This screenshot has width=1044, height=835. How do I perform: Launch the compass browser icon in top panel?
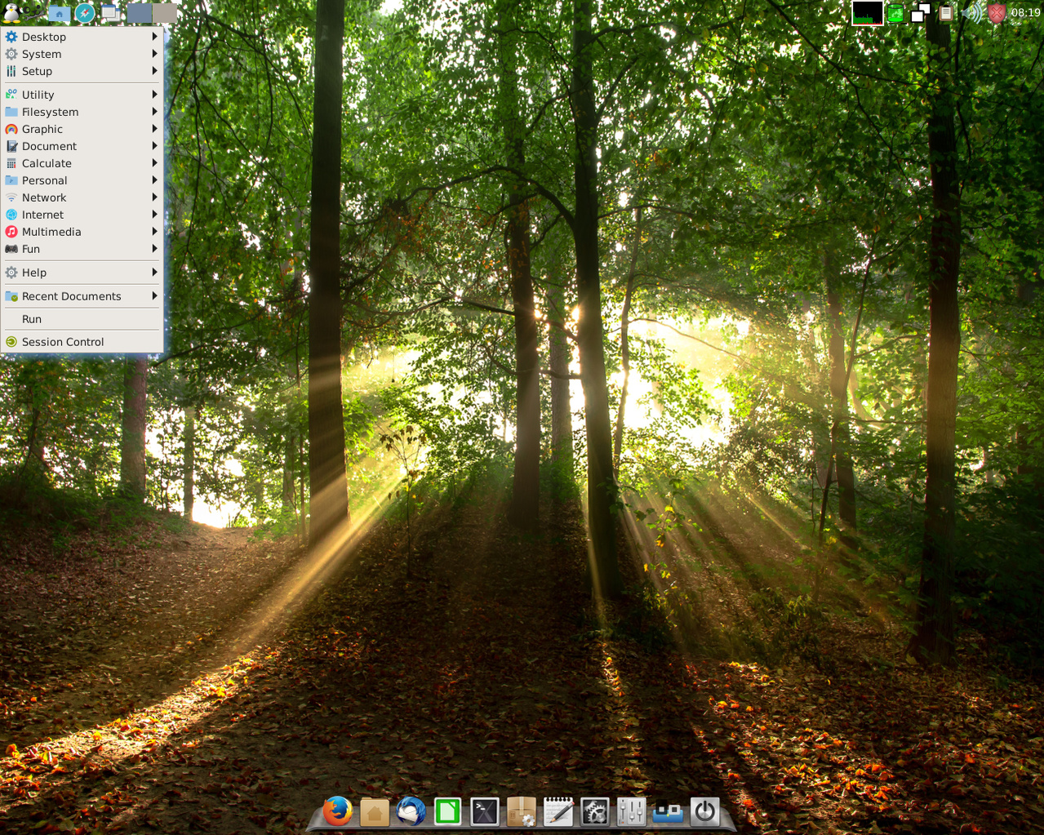point(85,13)
